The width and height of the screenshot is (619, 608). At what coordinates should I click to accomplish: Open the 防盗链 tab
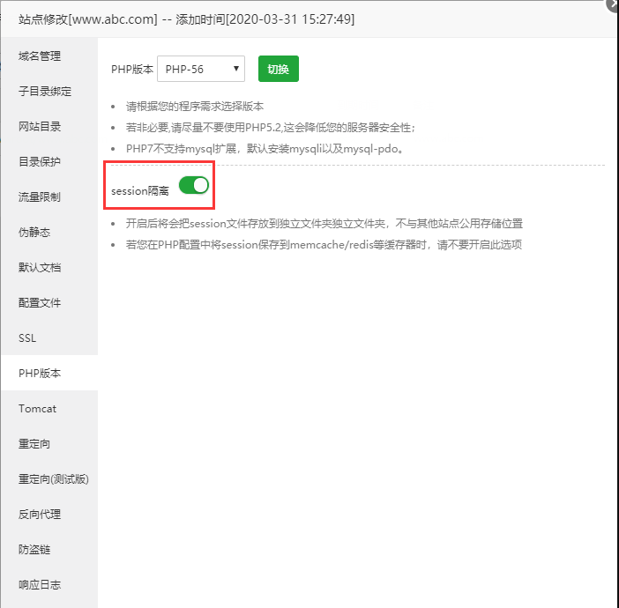49,549
